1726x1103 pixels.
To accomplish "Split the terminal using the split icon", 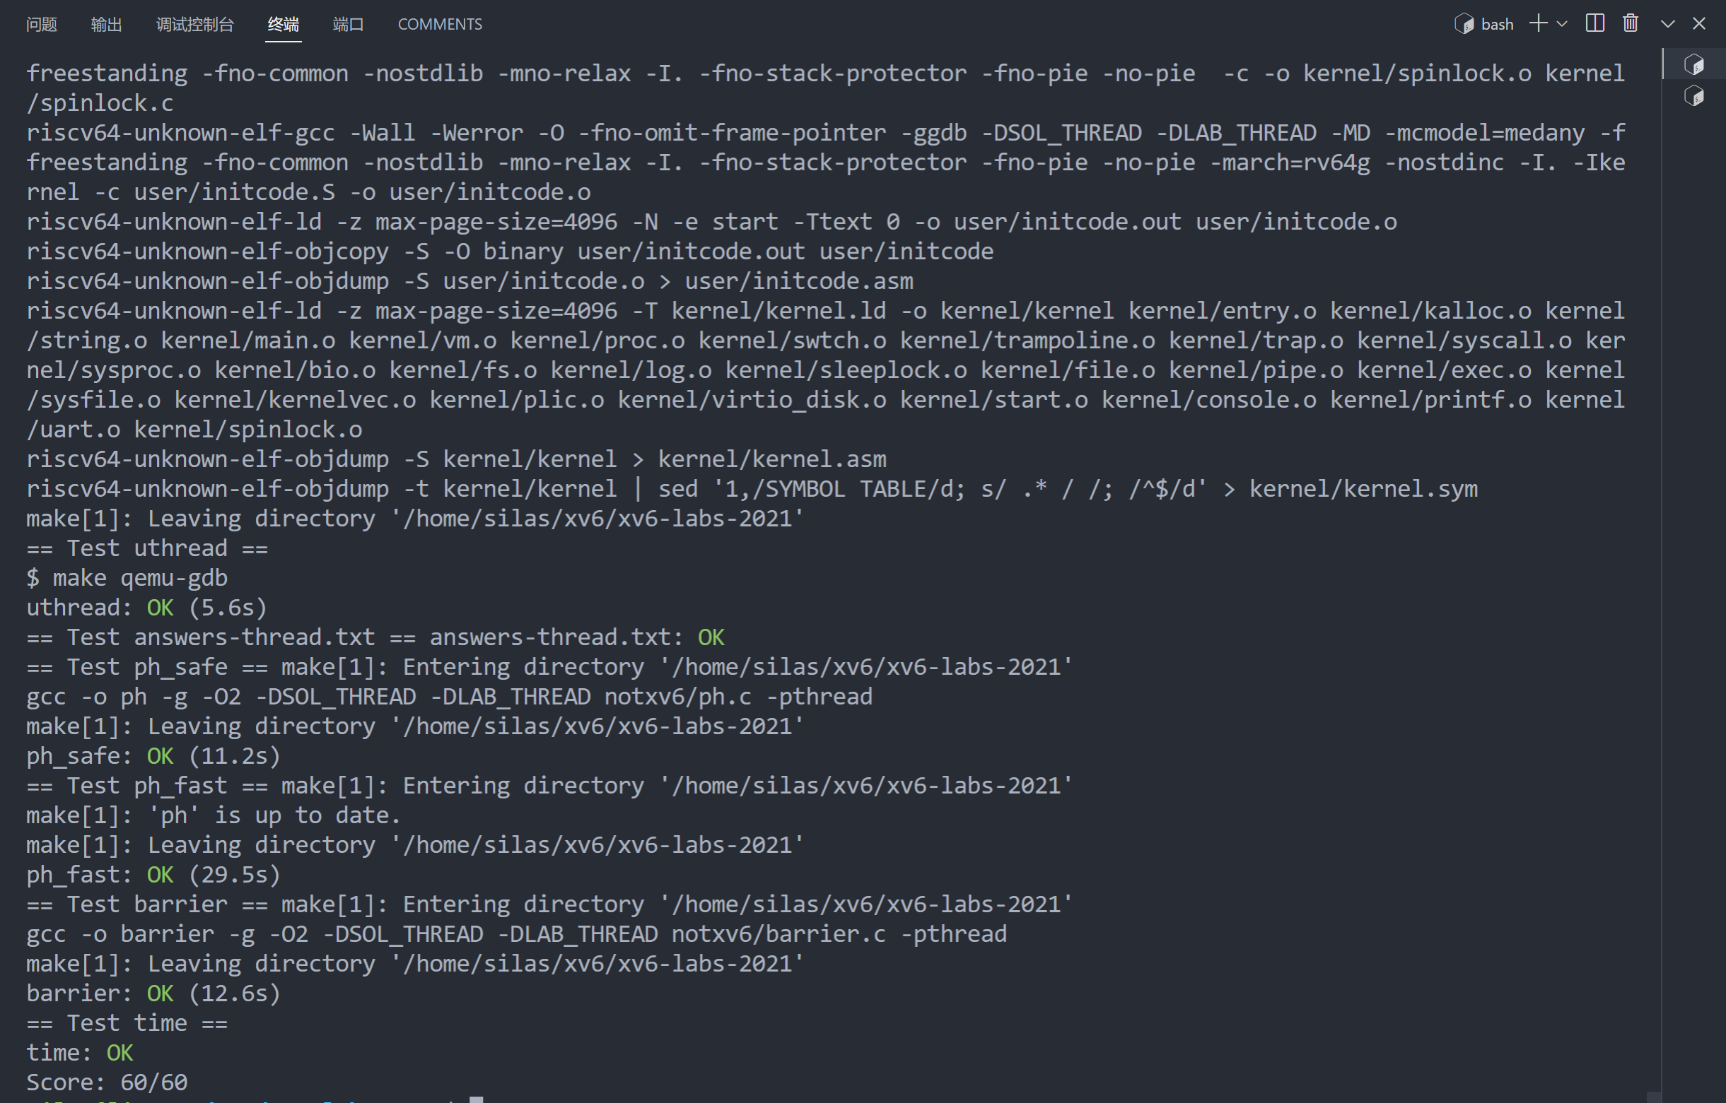I will pos(1594,23).
